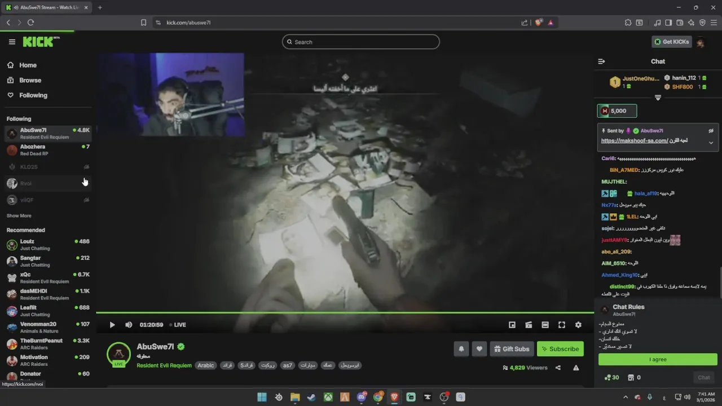Expand Show More in the Following list
Viewport: 722px width, 406px height.
tap(19, 216)
